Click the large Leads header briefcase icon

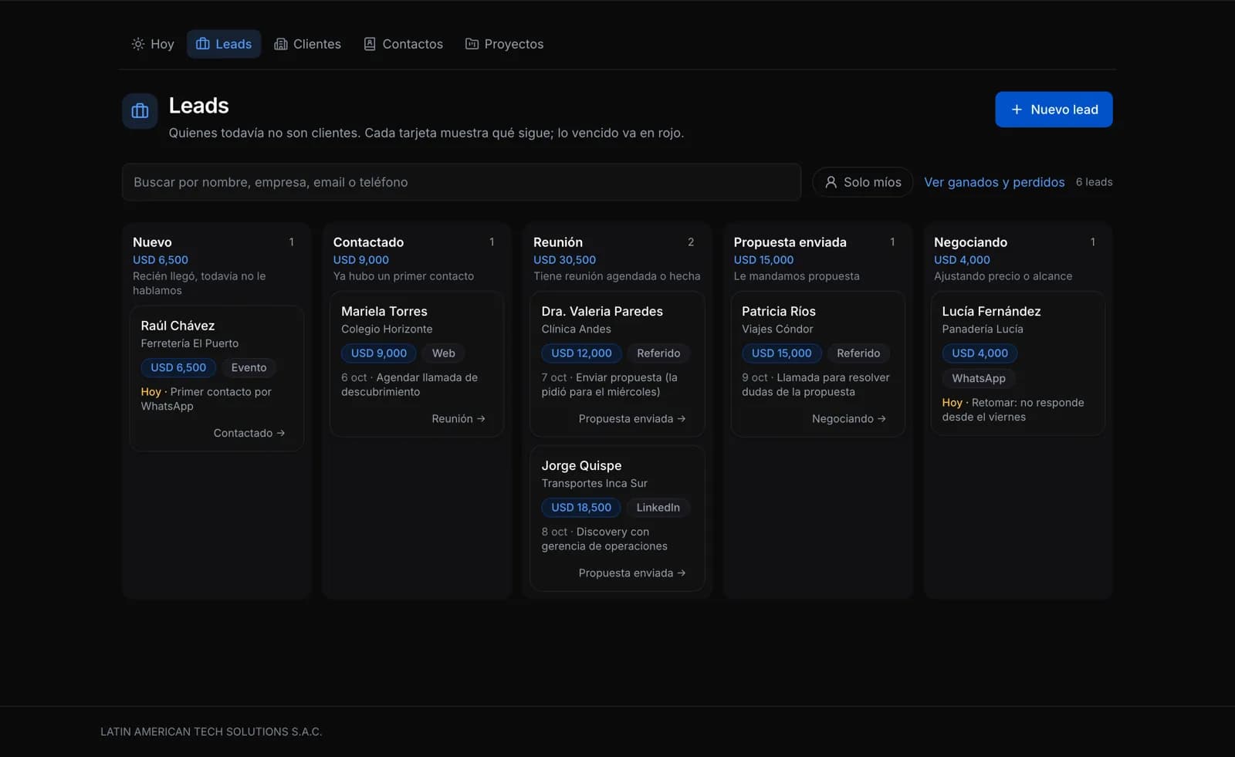point(140,111)
